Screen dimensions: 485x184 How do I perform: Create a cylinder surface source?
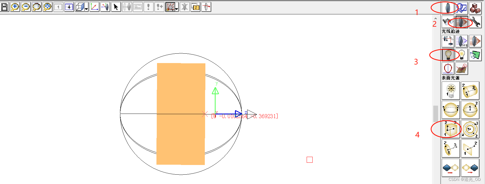point(470,91)
